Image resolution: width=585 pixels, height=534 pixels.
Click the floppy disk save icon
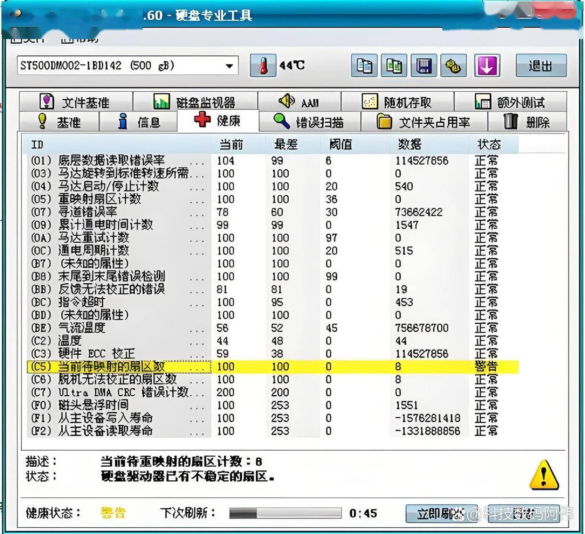423,65
